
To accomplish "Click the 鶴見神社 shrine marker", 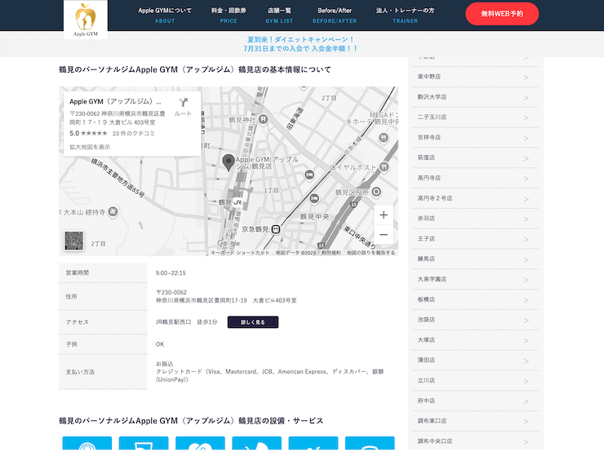I will click(263, 119).
